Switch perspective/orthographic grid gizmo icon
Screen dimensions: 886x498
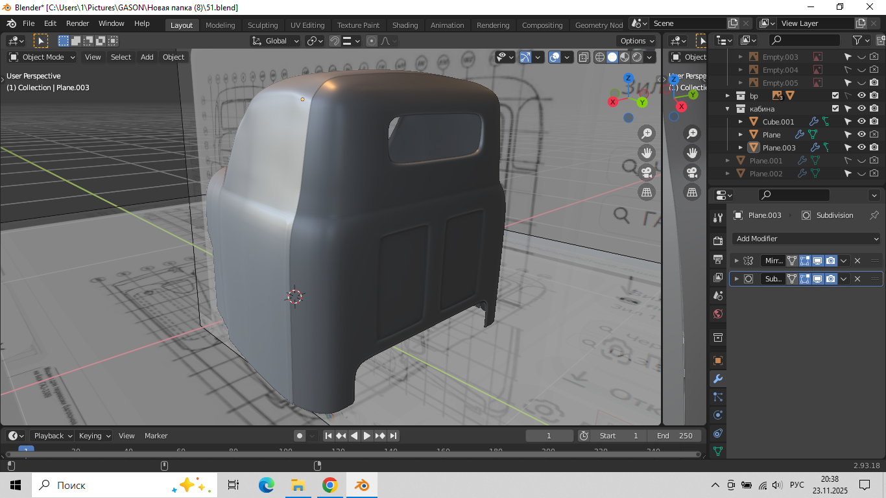click(647, 192)
